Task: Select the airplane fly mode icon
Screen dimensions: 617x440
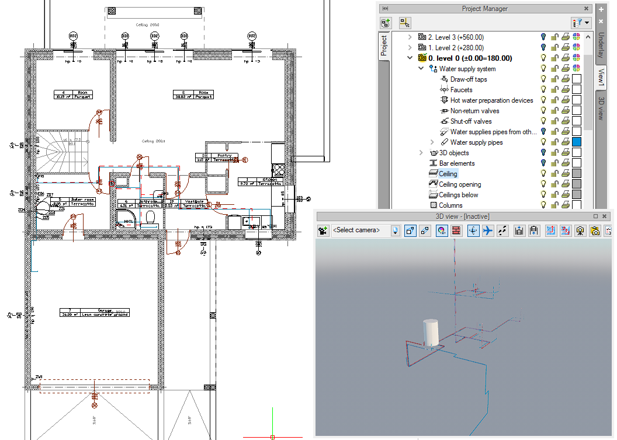Action: (x=488, y=231)
